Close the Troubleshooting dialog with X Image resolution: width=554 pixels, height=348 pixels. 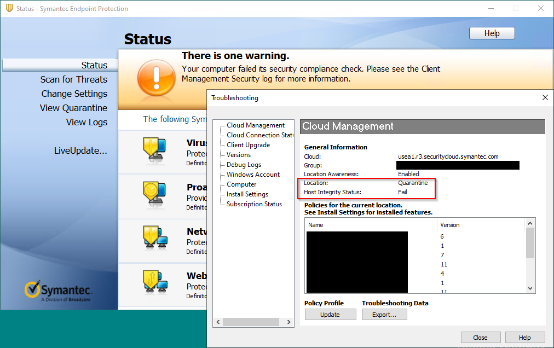pyautogui.click(x=545, y=98)
